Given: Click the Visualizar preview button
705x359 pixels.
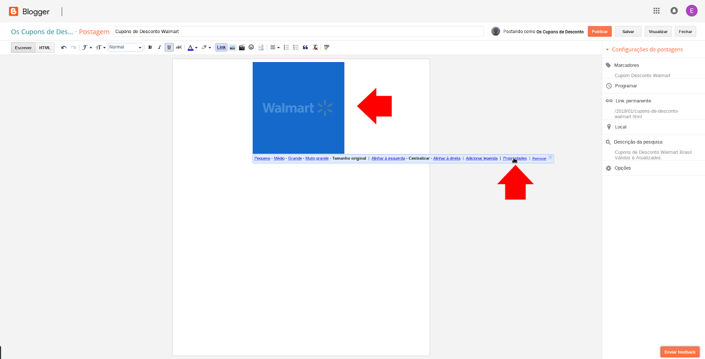Looking at the screenshot, I should click(x=658, y=31).
